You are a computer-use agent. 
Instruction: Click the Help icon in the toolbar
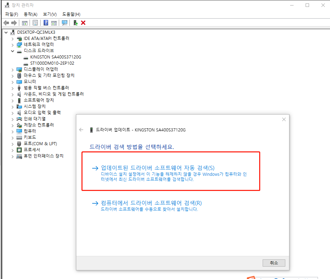tap(46, 23)
